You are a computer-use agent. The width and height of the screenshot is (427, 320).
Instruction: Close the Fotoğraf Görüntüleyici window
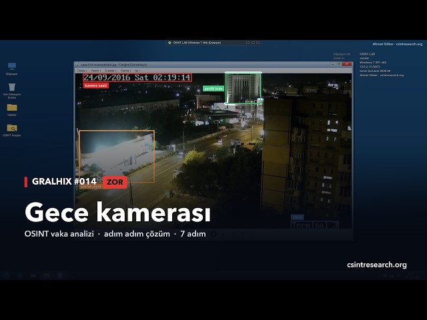[347, 64]
